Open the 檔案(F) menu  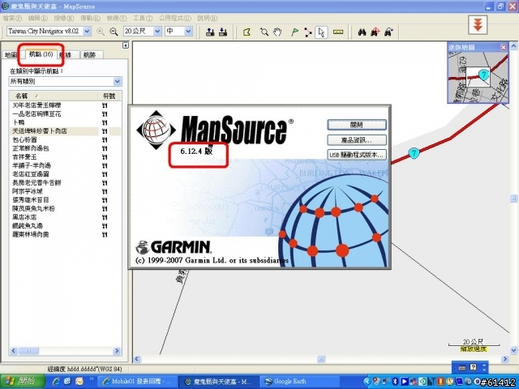12,18
